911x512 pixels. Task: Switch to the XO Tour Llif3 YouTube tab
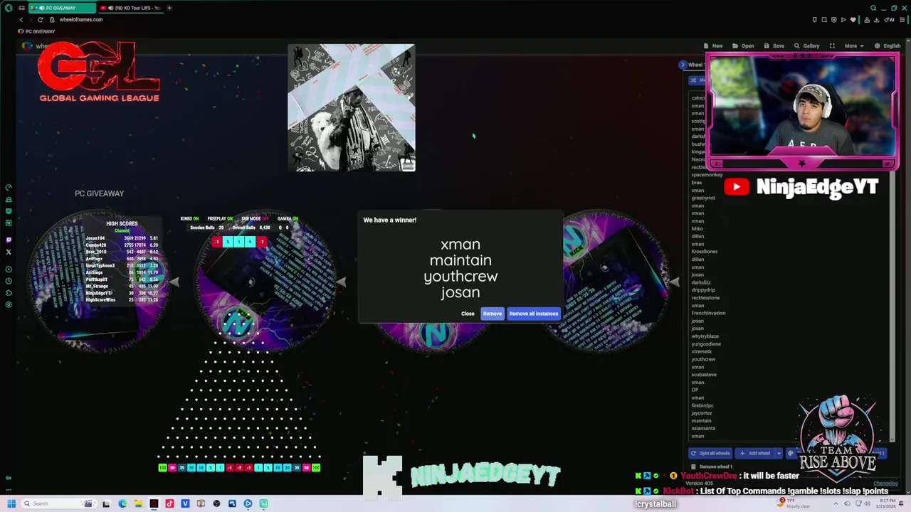[x=131, y=8]
